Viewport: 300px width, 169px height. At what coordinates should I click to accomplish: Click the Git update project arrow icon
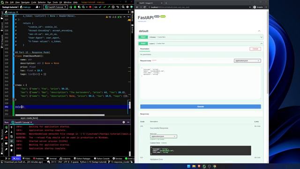(x=100, y=7)
